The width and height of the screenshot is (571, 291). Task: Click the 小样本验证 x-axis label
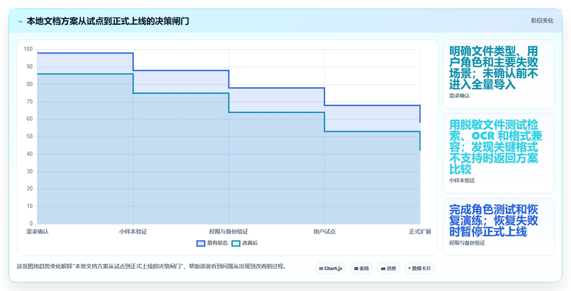(133, 232)
